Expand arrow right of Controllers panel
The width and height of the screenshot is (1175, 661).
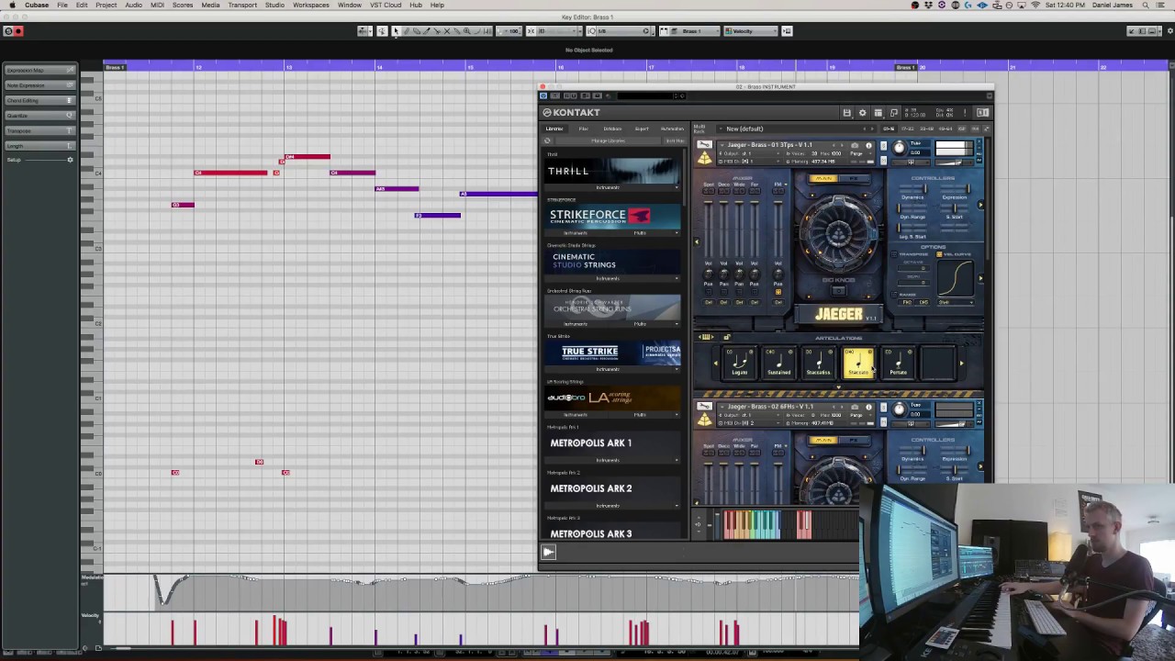click(x=980, y=205)
